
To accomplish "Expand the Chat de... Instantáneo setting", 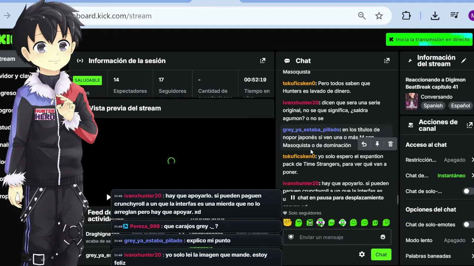I will pos(472,175).
